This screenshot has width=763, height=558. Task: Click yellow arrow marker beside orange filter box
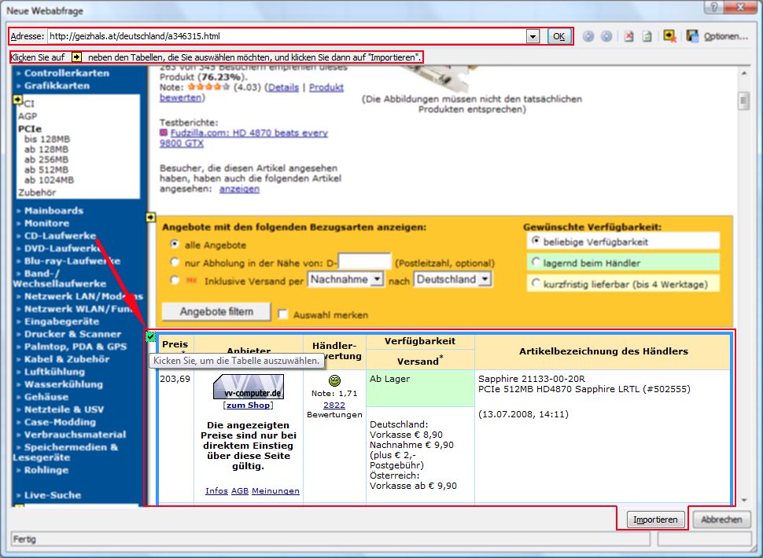pos(151,217)
